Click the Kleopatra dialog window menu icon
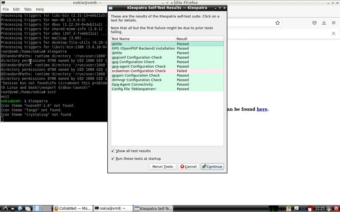This screenshot has height=212, width=340. pos(111,8)
